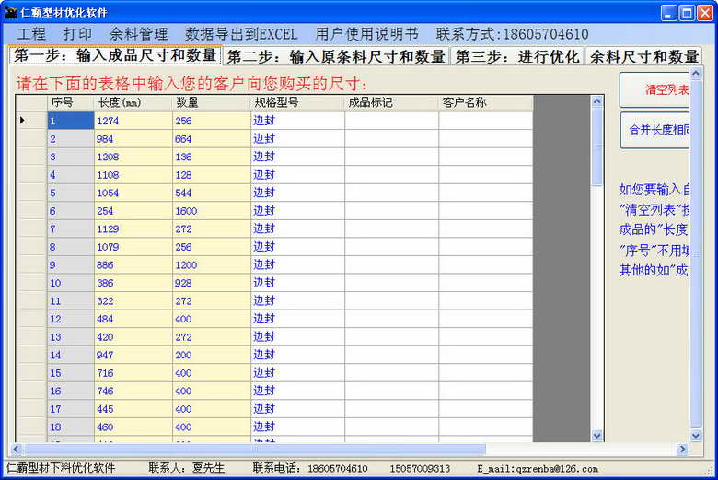Click the horizontal scrollbar right arrow

tap(682, 450)
